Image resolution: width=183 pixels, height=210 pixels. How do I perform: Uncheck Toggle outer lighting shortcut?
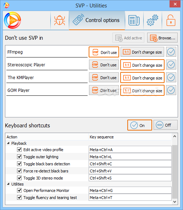coord(20,156)
